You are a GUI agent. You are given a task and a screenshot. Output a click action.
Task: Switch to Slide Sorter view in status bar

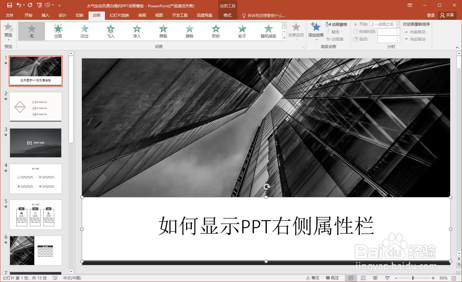point(363,278)
